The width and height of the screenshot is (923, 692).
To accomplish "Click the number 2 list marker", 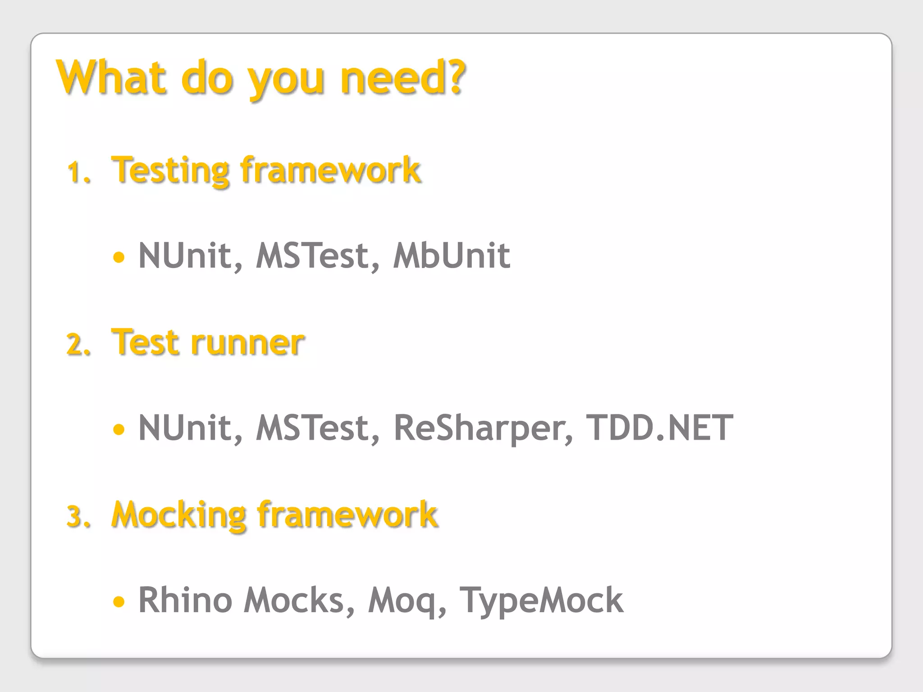I will click(78, 345).
